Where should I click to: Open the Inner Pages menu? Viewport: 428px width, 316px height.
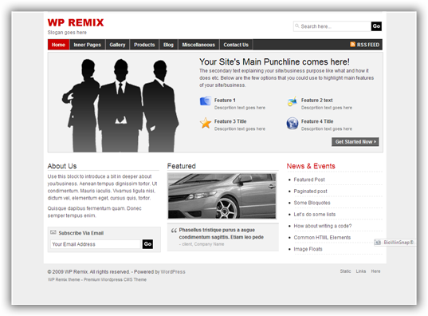pos(88,45)
